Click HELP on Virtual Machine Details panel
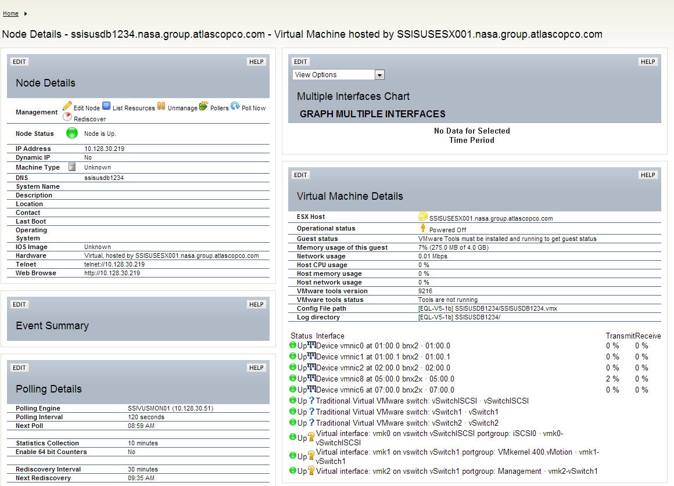The image size is (674, 486). point(648,175)
